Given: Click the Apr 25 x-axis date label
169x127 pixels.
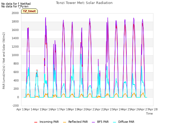Looking at the screenshot, I should click(x=126, y=109).
